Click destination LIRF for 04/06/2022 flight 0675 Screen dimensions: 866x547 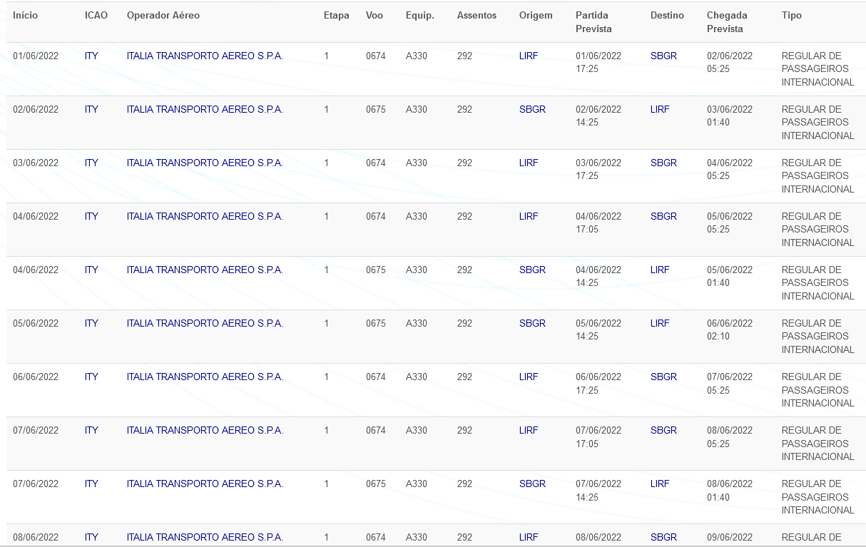coord(660,270)
